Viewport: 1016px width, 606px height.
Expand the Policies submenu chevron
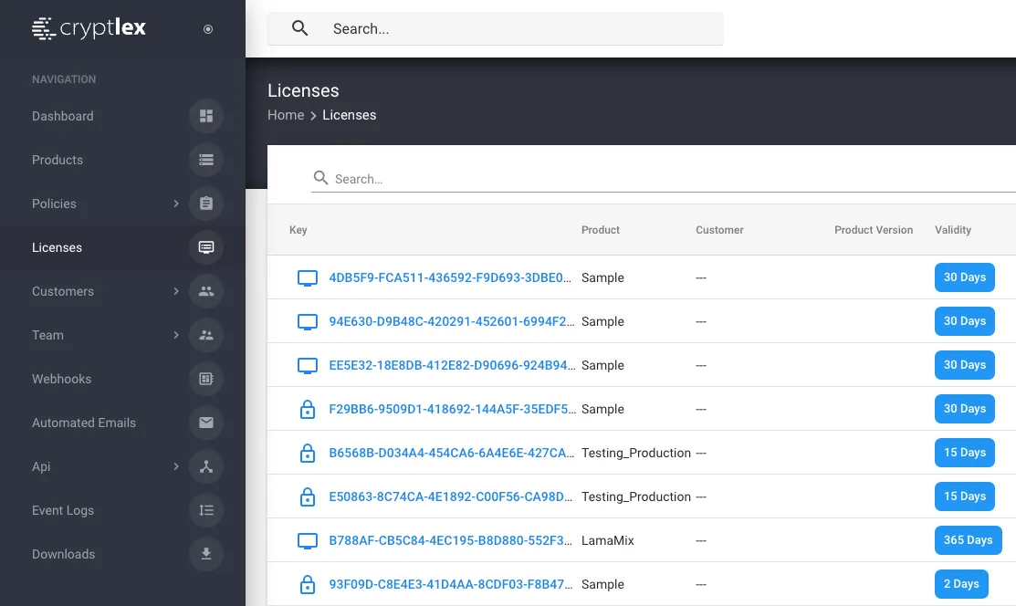point(176,204)
